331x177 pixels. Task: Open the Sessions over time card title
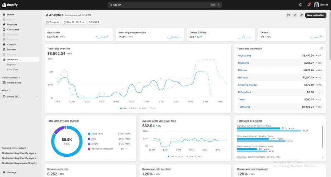pyautogui.click(x=58, y=169)
